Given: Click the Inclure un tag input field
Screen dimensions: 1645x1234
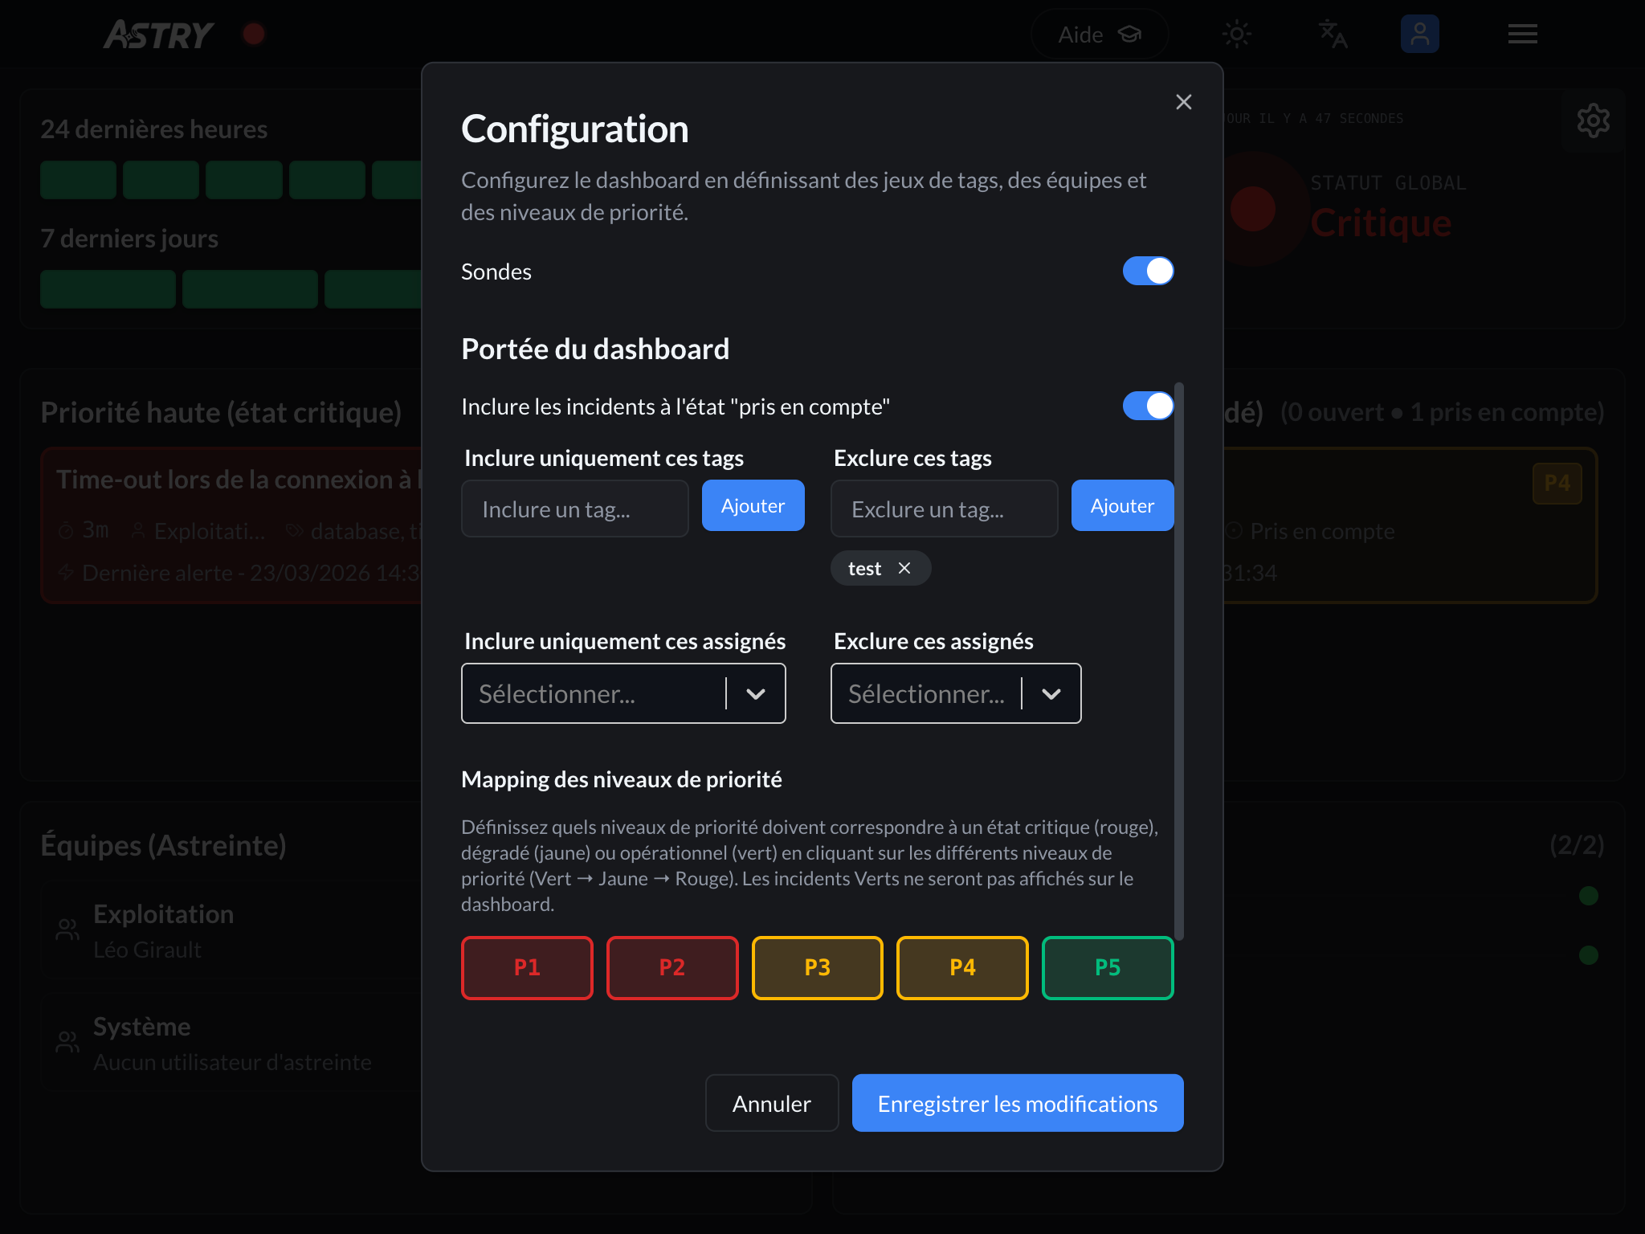Looking at the screenshot, I should (x=574, y=509).
